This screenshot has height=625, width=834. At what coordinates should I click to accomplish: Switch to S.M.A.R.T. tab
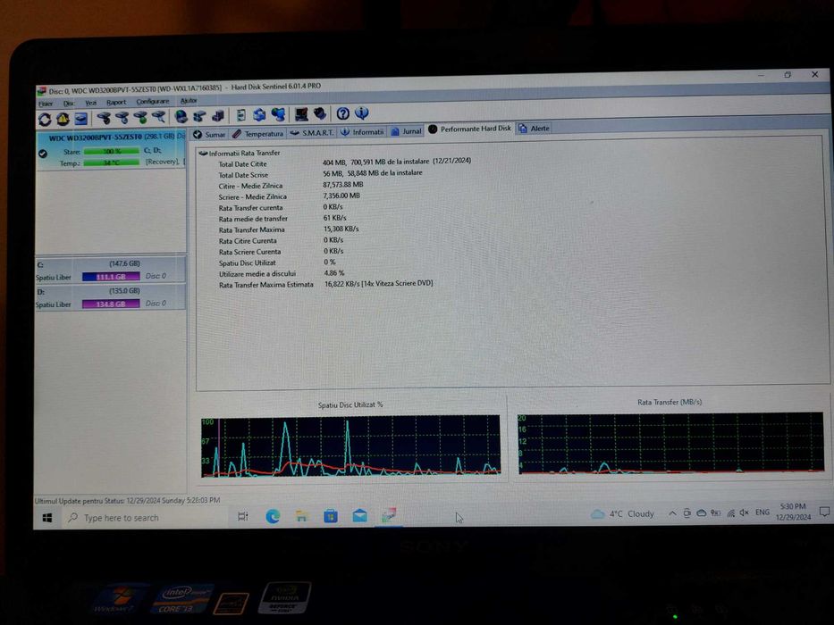pyautogui.click(x=312, y=133)
